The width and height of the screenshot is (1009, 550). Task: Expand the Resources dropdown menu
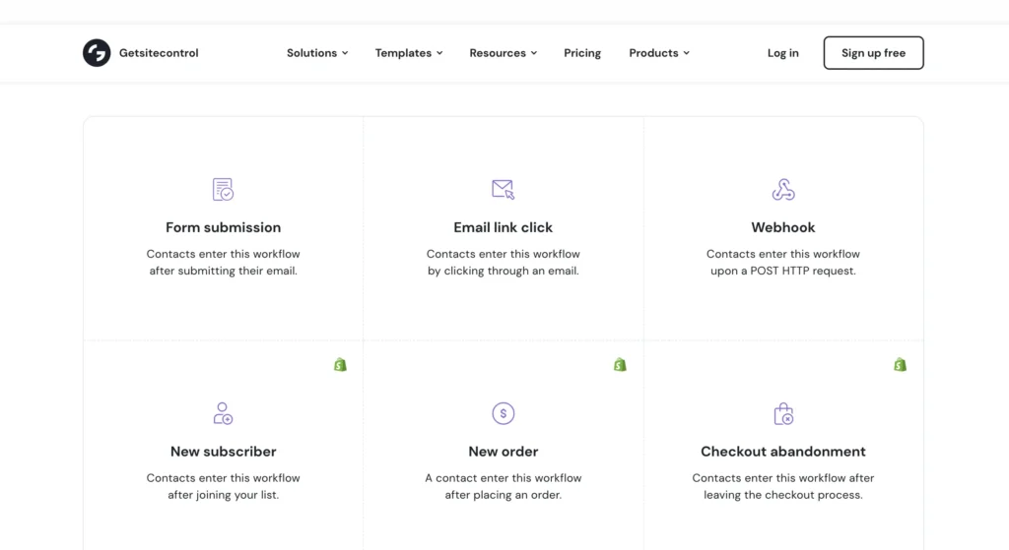[503, 53]
